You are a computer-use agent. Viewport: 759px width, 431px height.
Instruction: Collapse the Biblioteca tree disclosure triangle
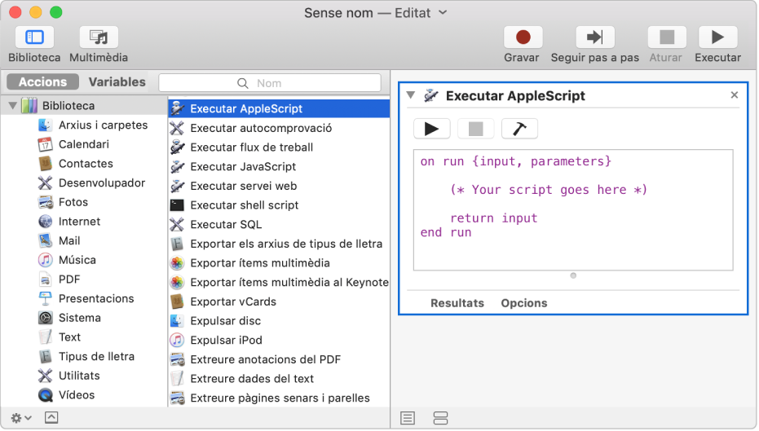click(13, 106)
